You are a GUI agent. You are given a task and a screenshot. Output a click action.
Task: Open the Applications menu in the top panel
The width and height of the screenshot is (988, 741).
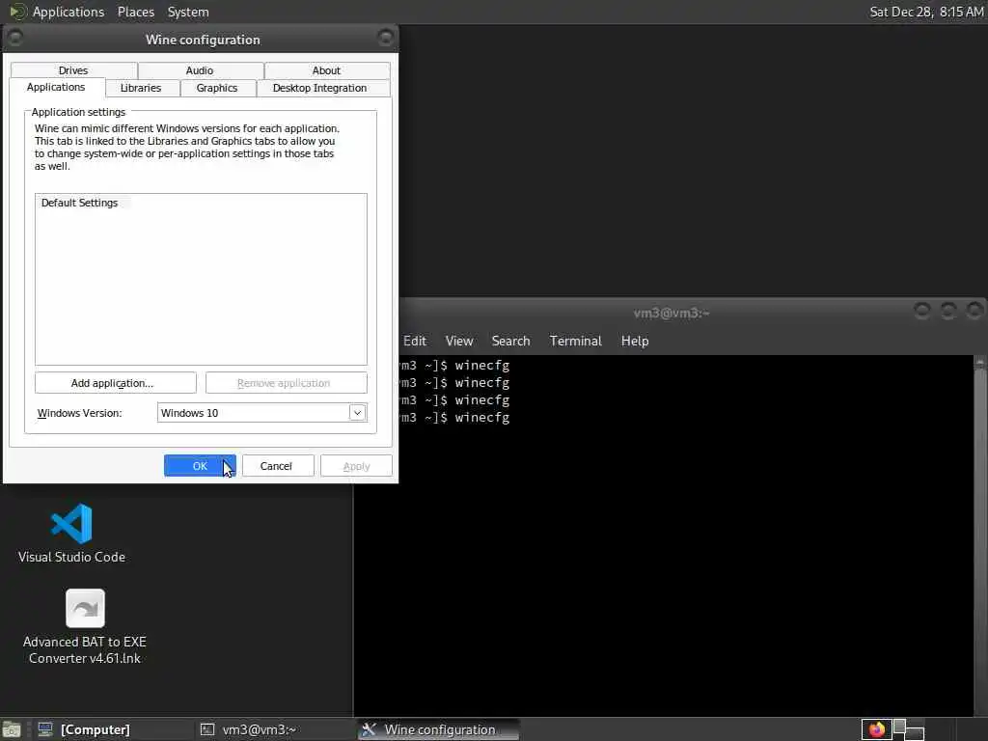(69, 12)
